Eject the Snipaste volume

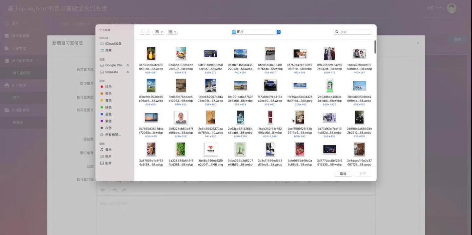coord(128,72)
